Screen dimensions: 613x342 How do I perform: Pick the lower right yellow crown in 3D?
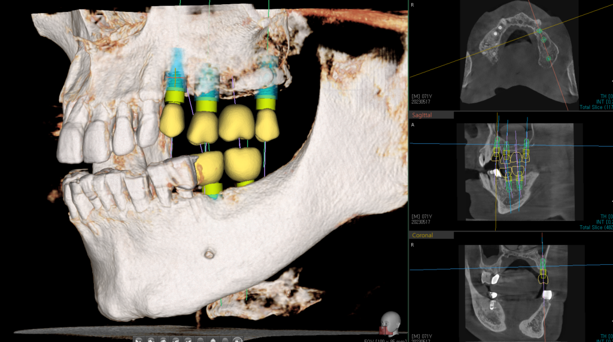[x=242, y=162]
